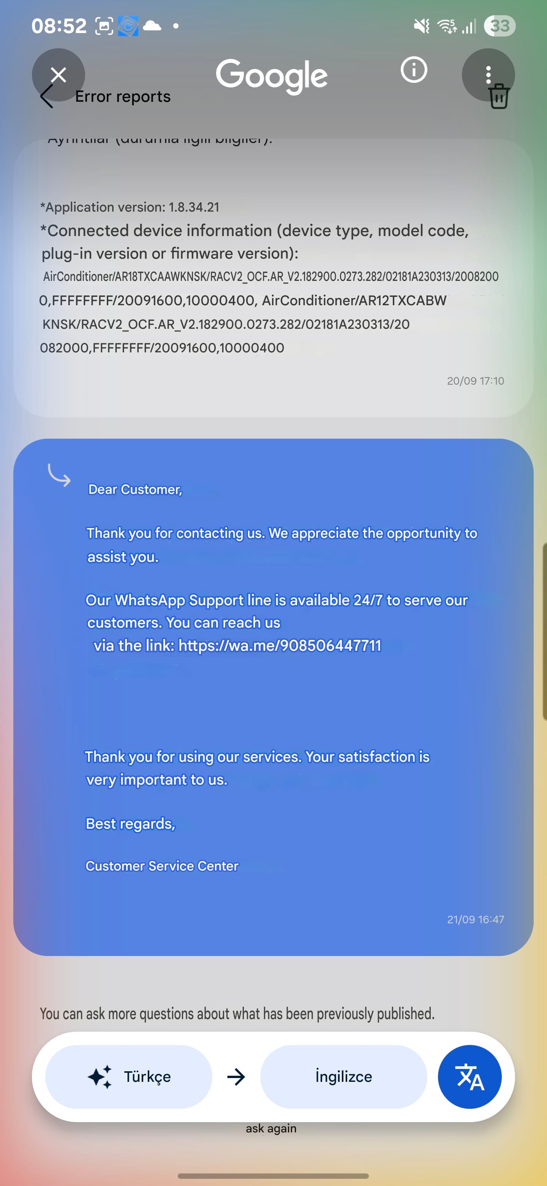This screenshot has width=547, height=1186.
Task: Open the three-dot overflow menu
Action: (x=488, y=75)
